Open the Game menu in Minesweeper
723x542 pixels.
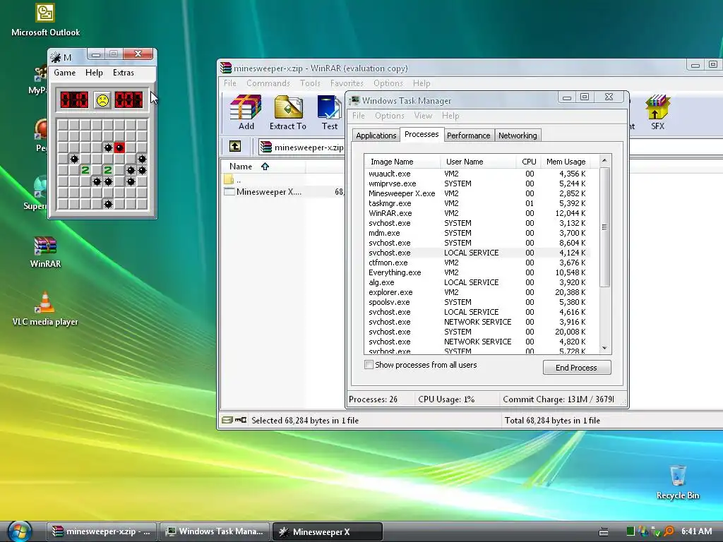64,73
